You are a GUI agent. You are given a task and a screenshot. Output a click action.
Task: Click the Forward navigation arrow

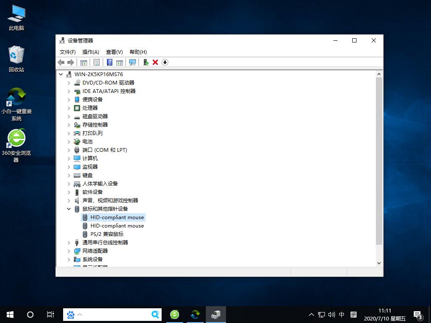coord(71,62)
